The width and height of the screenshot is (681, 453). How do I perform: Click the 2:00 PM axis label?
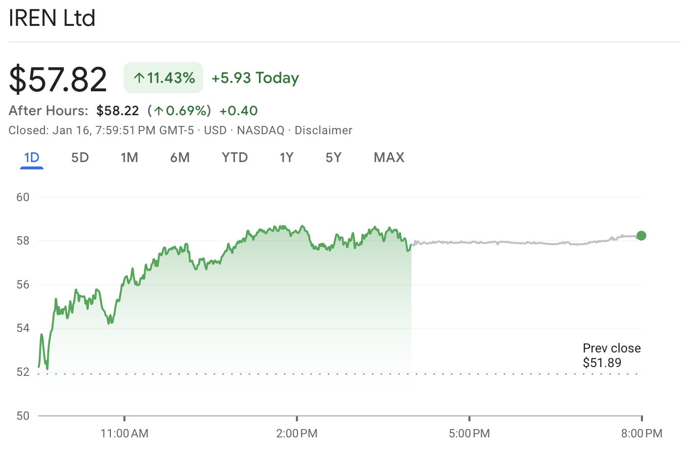[297, 433]
